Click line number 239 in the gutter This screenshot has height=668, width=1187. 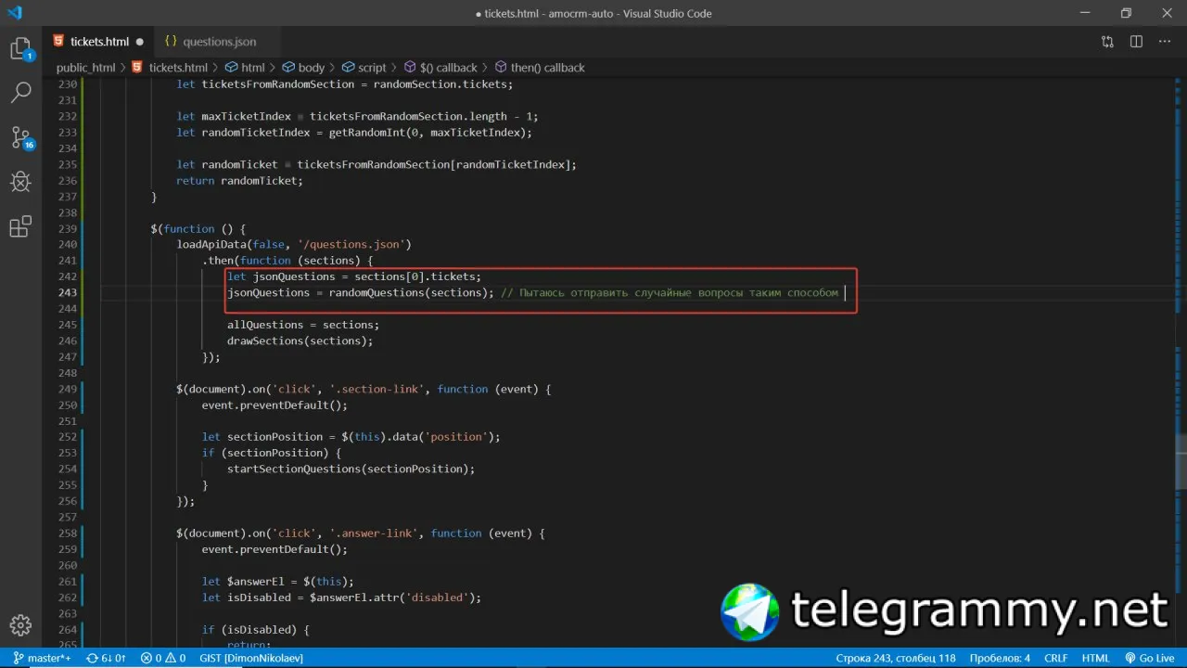point(67,228)
